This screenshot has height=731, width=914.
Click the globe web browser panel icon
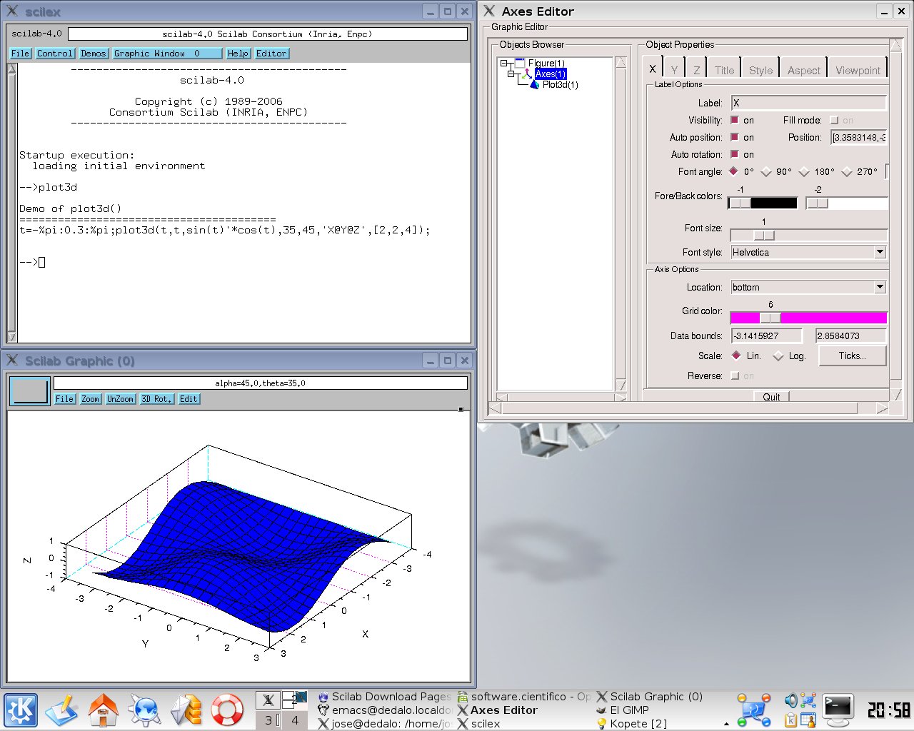145,710
